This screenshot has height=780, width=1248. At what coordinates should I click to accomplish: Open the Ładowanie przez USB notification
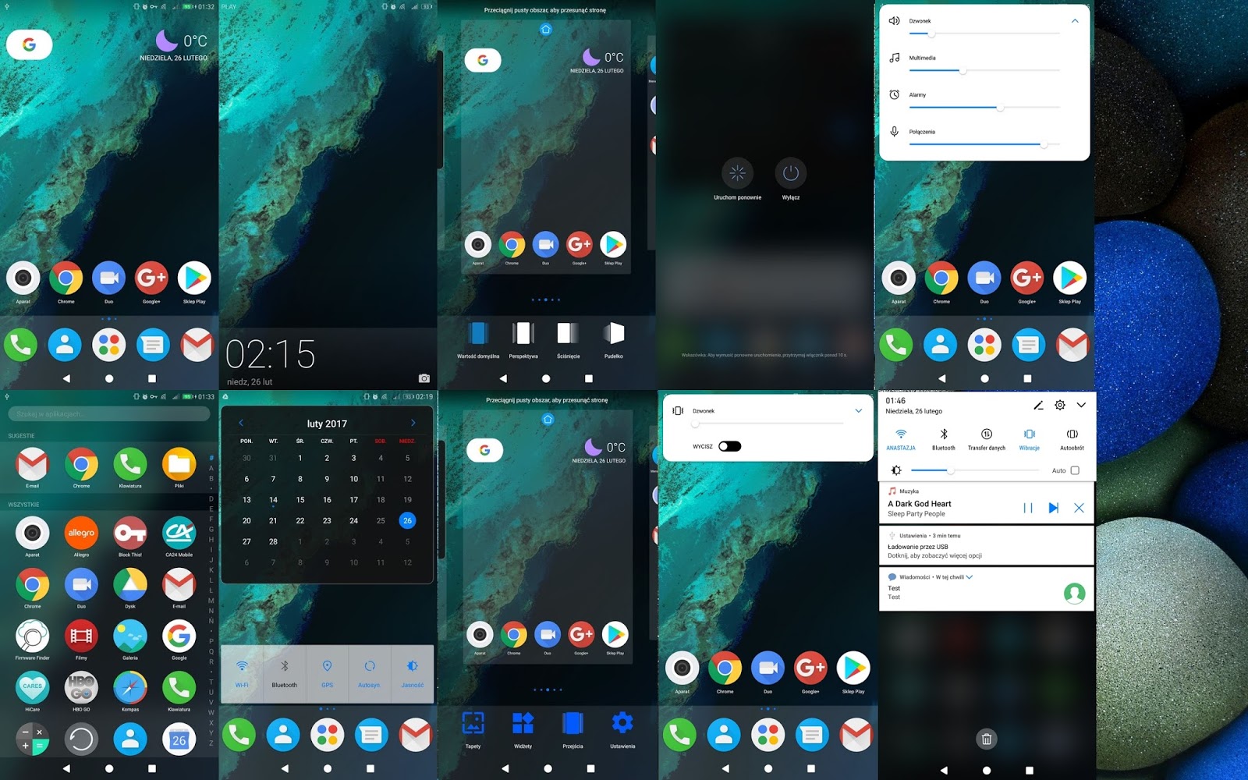tap(986, 546)
